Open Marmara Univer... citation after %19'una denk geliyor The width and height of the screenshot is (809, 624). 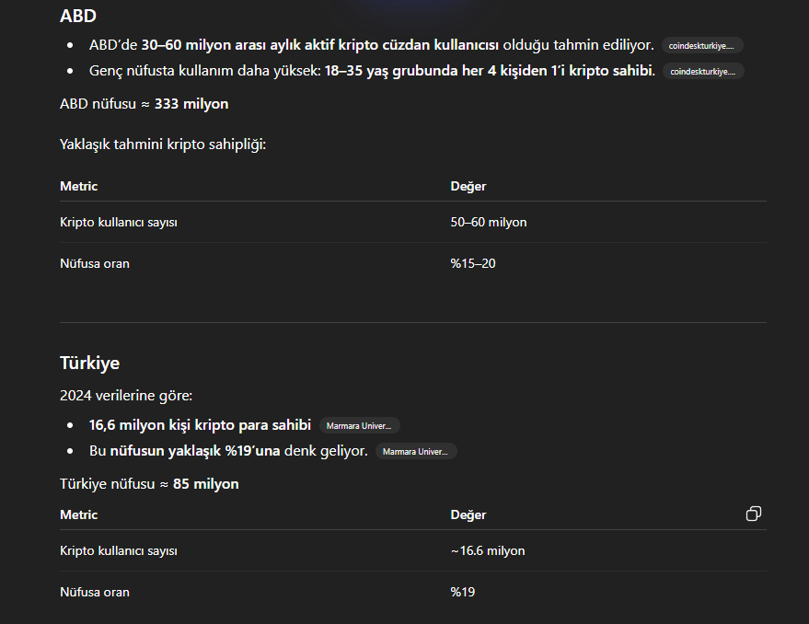pos(416,451)
